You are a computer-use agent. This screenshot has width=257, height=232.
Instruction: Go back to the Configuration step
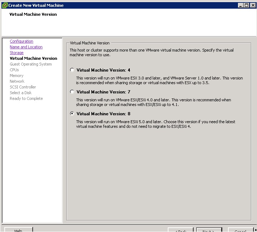[x=22, y=42]
